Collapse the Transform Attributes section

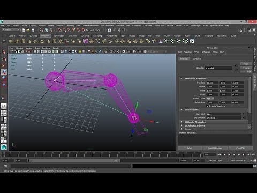(x=182, y=78)
